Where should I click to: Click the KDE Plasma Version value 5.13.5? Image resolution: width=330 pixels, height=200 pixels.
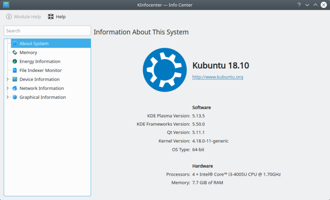(198, 116)
